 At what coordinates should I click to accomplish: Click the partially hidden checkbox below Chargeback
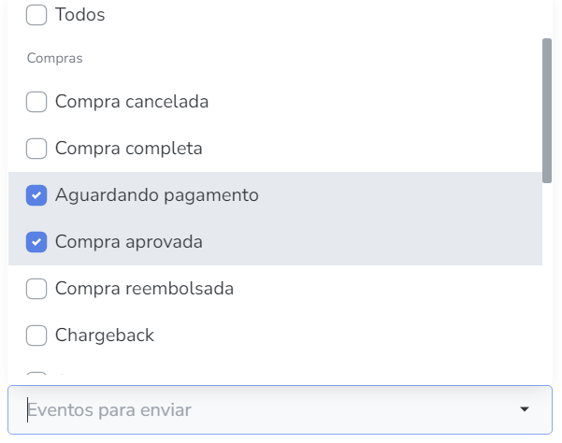click(x=36, y=378)
